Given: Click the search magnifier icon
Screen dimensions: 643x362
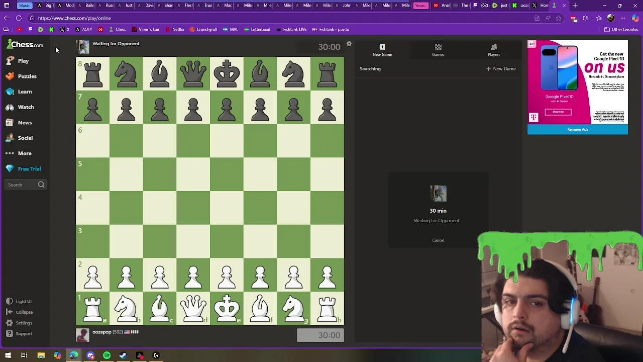Looking at the screenshot, I should (x=41, y=185).
